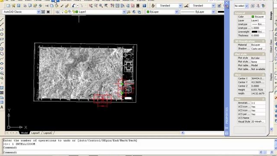Select the Circle draw tool

click(2, 49)
